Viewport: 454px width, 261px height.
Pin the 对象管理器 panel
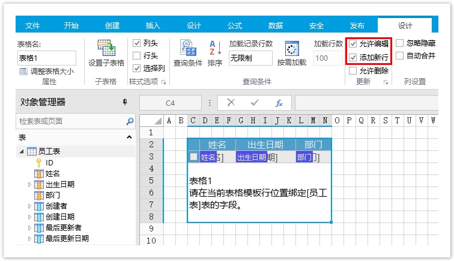125,102
